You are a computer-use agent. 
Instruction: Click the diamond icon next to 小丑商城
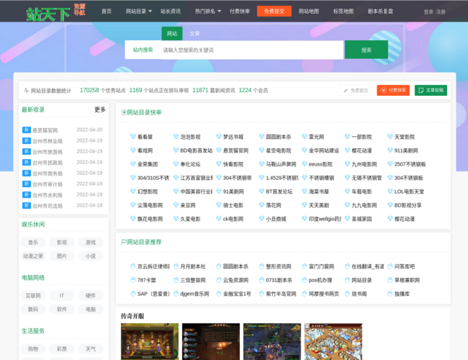(261, 218)
